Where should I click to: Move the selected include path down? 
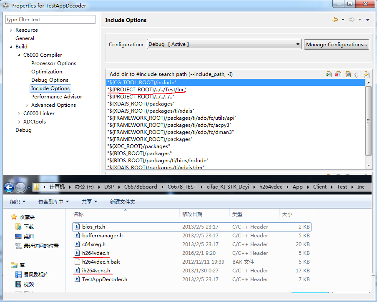click(x=367, y=74)
